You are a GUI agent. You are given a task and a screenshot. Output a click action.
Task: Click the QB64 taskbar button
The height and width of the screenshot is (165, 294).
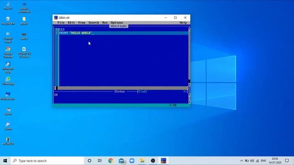(x=164, y=161)
